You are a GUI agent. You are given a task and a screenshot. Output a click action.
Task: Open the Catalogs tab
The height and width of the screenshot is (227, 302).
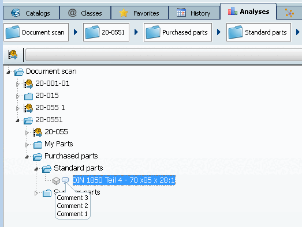coord(31,13)
